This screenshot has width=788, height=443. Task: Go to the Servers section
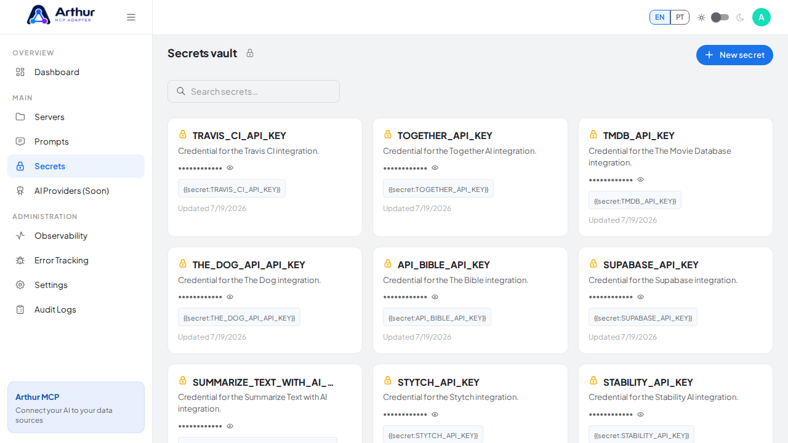point(76,117)
